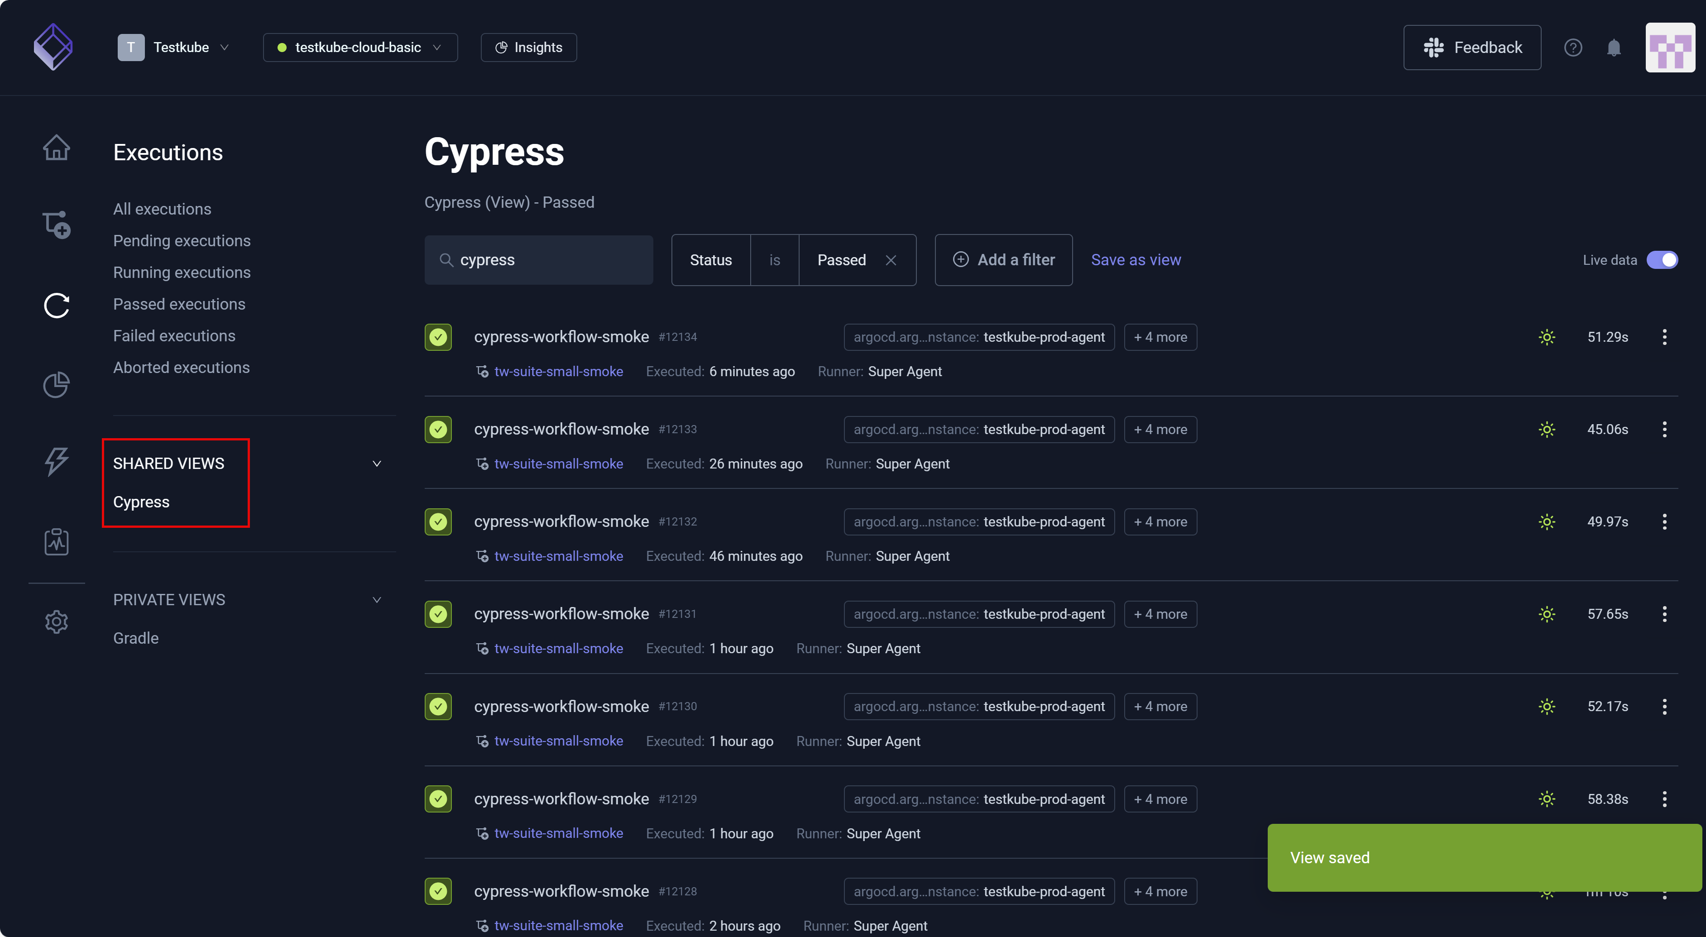This screenshot has width=1706, height=937.
Task: Click the Save as view link
Action: click(x=1135, y=260)
